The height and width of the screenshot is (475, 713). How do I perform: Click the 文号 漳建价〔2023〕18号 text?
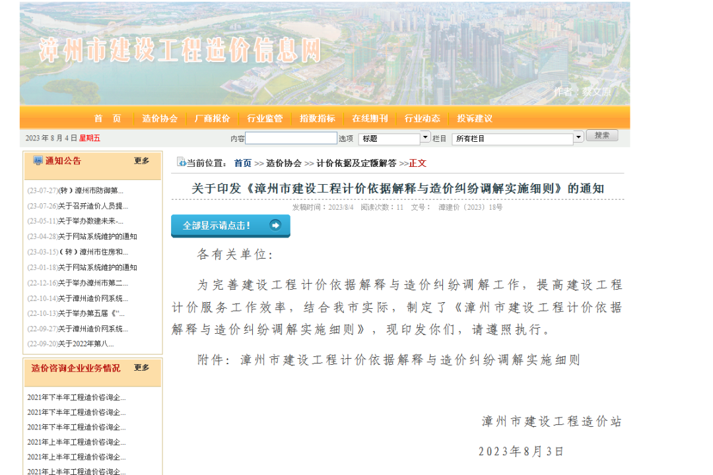(x=457, y=207)
